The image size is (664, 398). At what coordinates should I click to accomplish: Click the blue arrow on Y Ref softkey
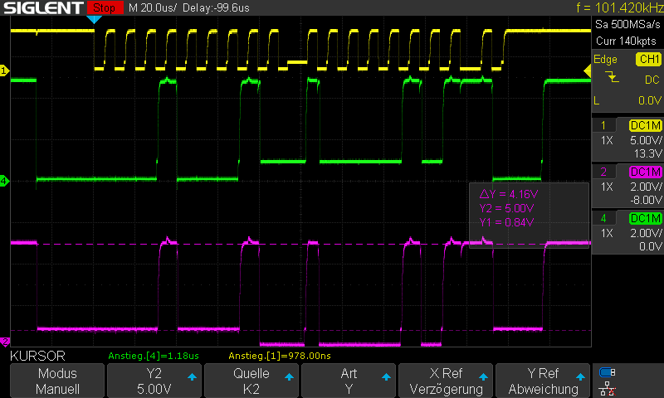580,376
